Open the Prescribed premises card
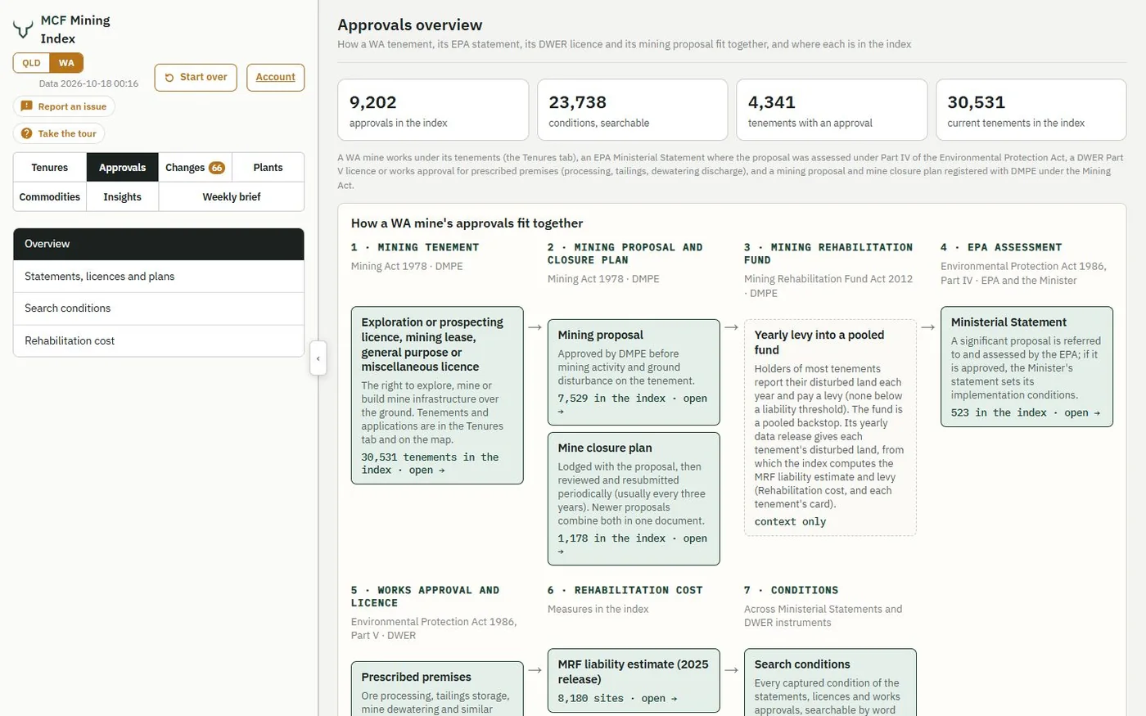Image resolution: width=1146 pixels, height=716 pixels. pos(437,689)
